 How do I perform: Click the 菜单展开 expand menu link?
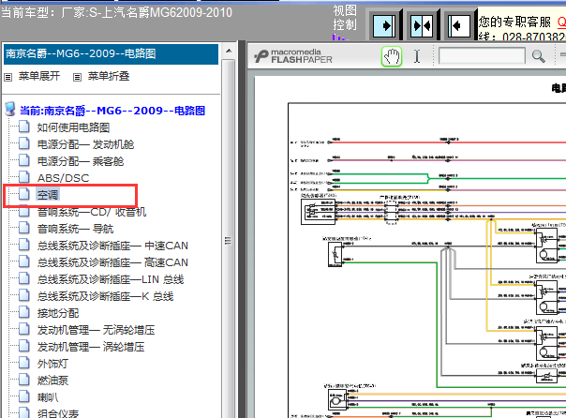click(39, 76)
